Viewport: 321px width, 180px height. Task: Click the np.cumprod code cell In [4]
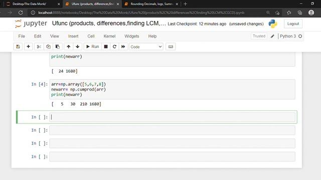[172, 89]
